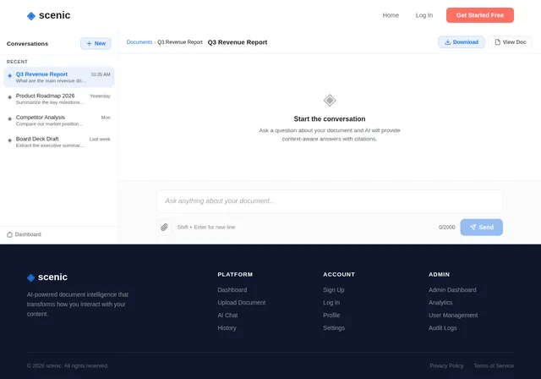Viewport: 541px width, 379px height.
Task: Click the sparkle icon beside Competitor Analysis
Action: [x=9, y=118]
